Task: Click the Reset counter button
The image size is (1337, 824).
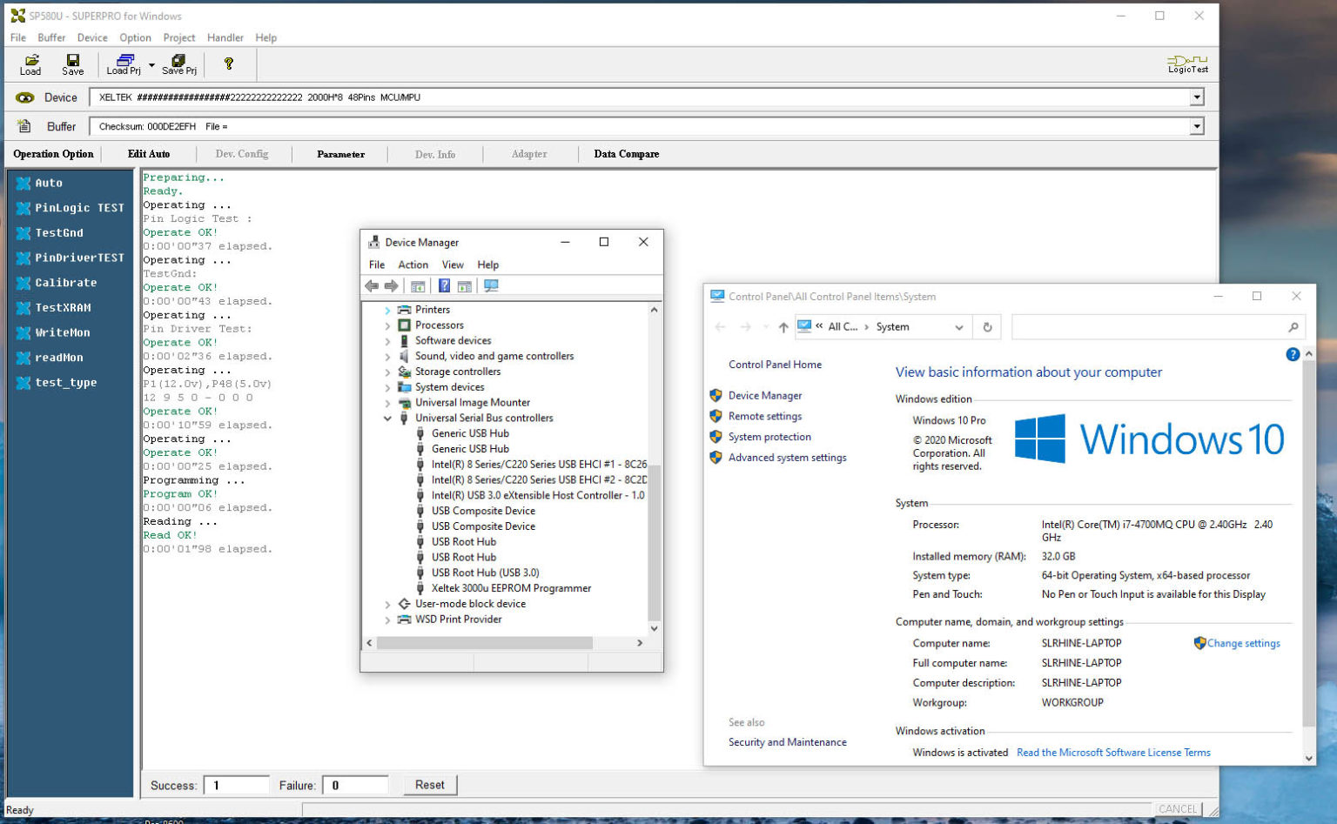Action: 430,785
